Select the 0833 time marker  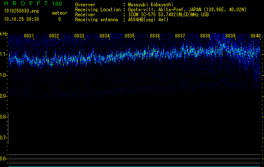pos(79,36)
